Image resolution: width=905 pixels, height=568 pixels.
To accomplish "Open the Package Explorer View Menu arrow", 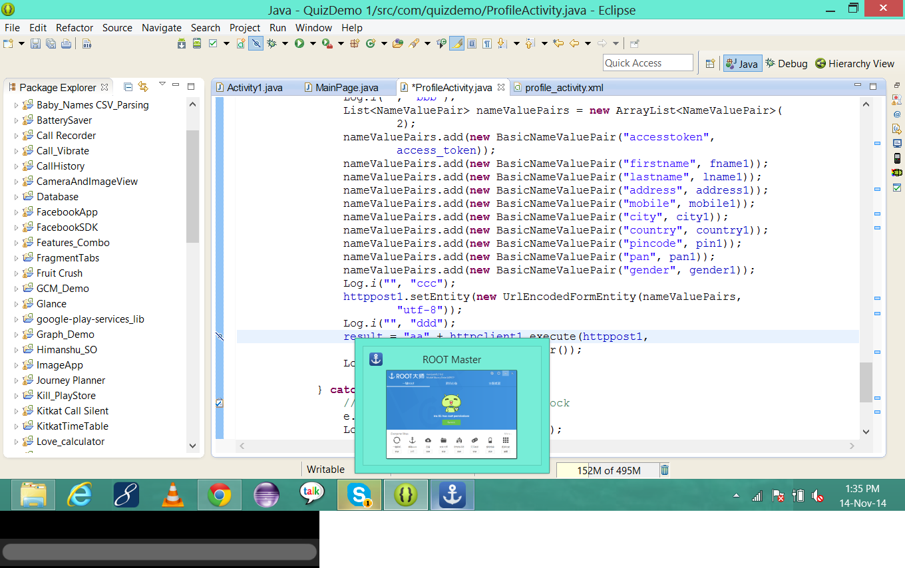I will tap(162, 84).
